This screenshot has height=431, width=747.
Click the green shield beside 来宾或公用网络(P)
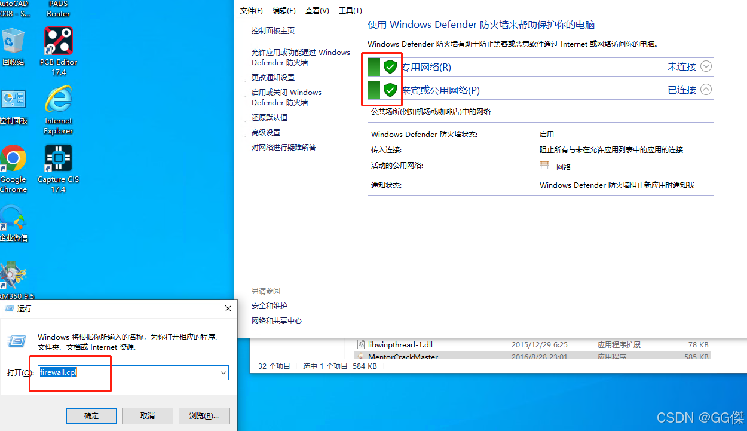pyautogui.click(x=390, y=90)
